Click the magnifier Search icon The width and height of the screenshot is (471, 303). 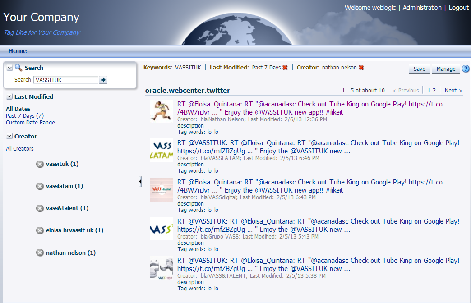coord(18,68)
